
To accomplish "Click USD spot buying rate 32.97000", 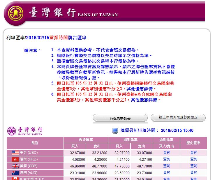I will pyautogui.click(x=122, y=153).
